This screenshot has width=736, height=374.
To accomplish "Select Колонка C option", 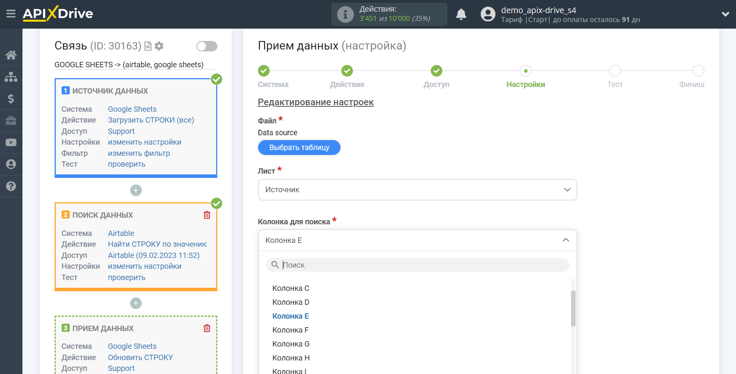I will coord(291,288).
